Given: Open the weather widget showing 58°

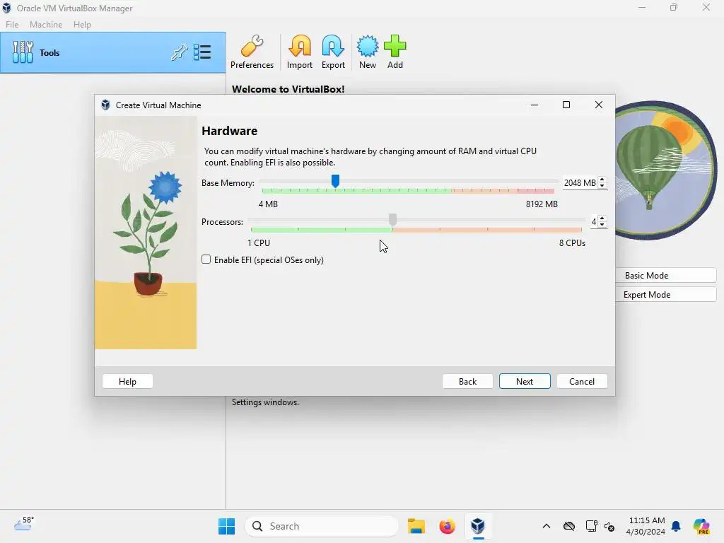Looking at the screenshot, I should pyautogui.click(x=24, y=524).
